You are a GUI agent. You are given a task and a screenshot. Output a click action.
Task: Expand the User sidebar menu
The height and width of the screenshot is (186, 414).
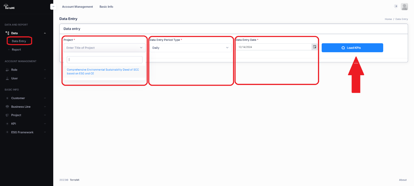pyautogui.click(x=45, y=78)
